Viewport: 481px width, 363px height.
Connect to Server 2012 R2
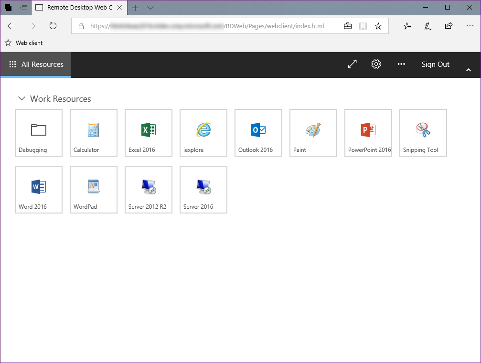point(148,189)
